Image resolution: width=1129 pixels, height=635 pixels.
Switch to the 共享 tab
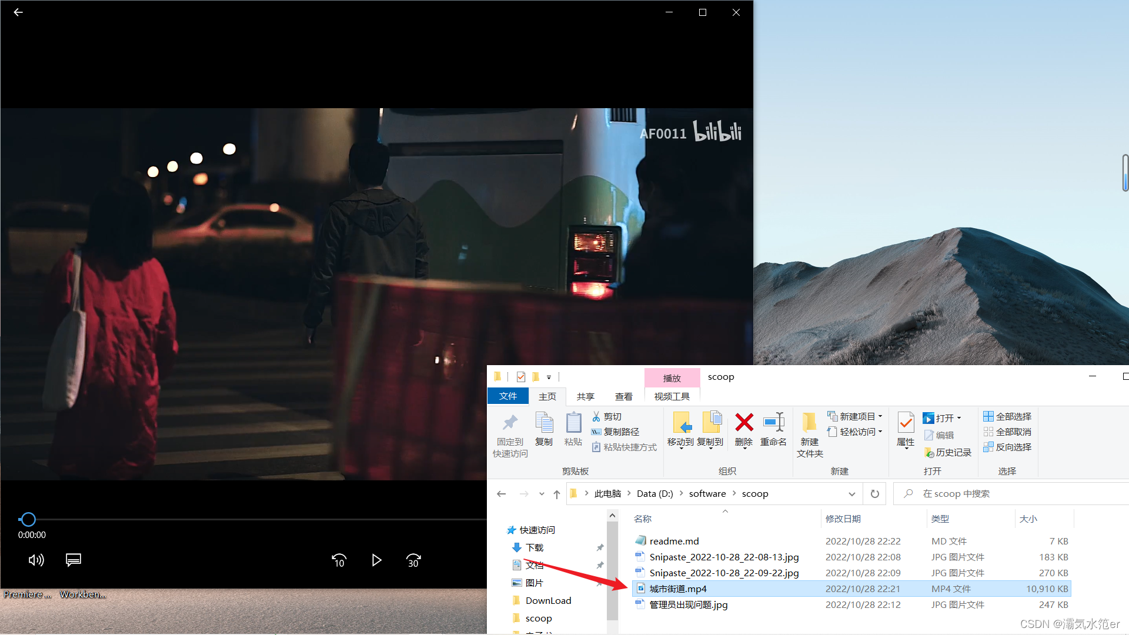(x=586, y=396)
